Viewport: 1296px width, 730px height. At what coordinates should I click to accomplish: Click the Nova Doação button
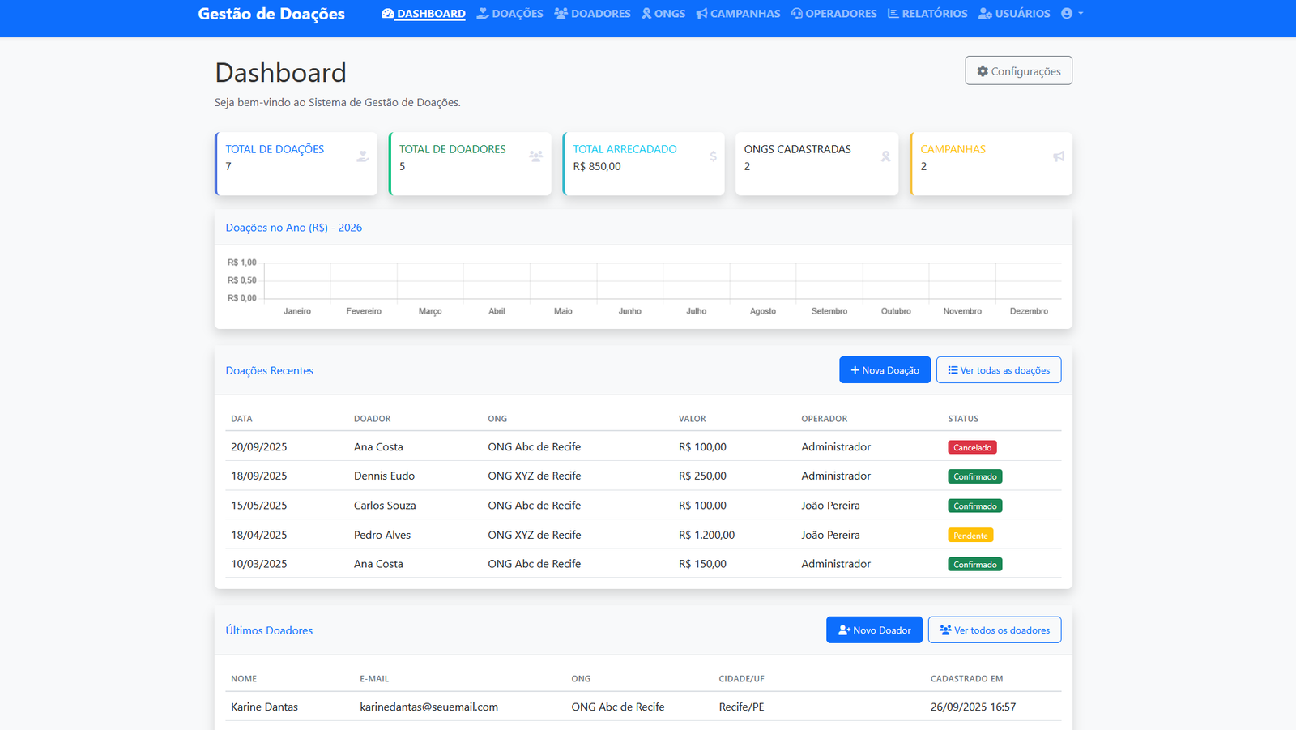tap(885, 369)
